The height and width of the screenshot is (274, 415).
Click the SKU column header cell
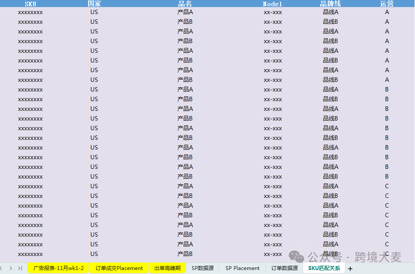(30, 4)
